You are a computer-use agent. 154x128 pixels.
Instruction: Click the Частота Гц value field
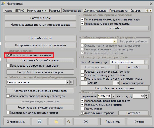point(139,96)
